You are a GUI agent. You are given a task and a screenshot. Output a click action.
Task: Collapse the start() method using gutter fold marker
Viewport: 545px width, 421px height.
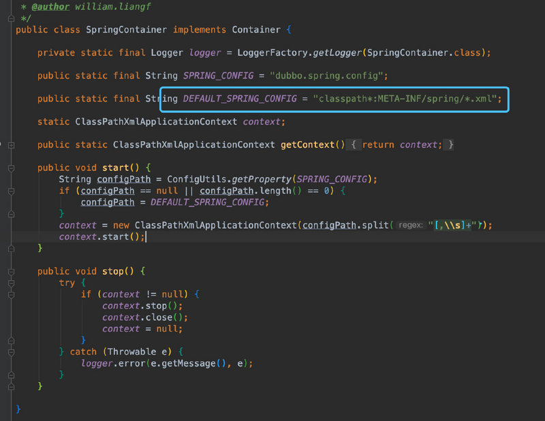11,169
